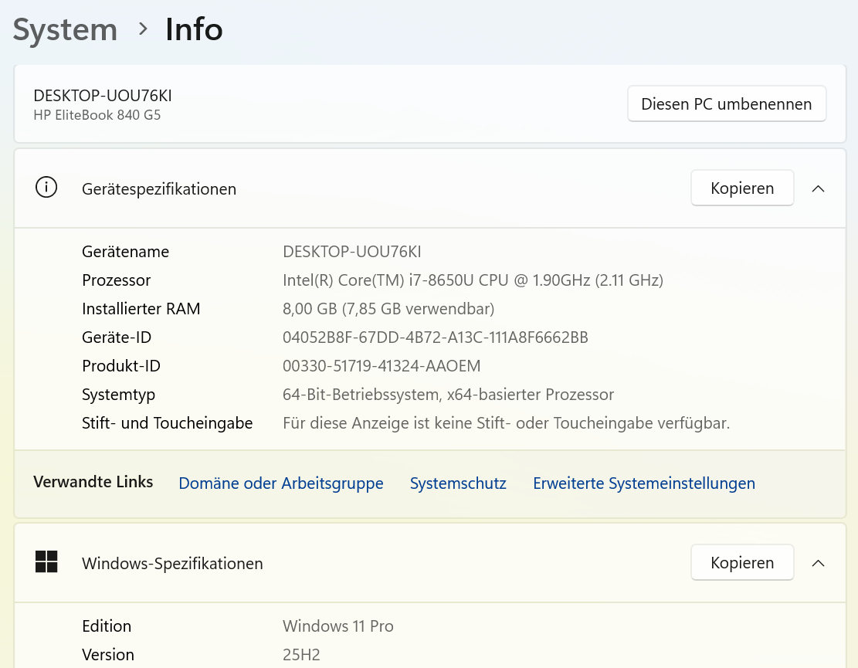Click the Gerätename label
This screenshot has height=668, width=858.
(x=125, y=252)
